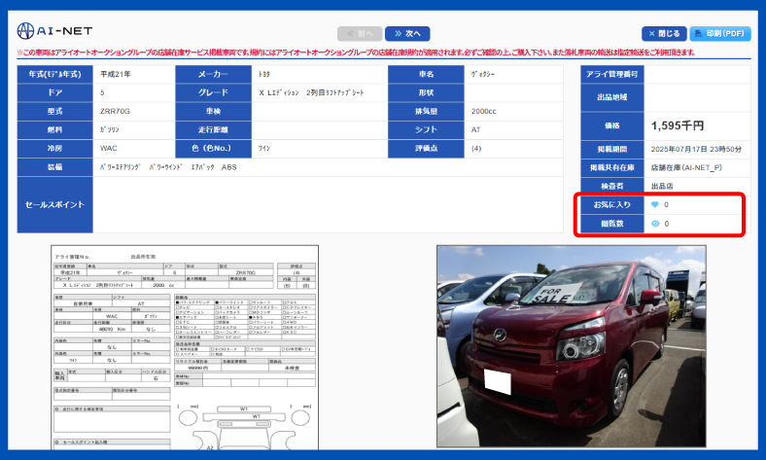Go to the next vehicle with 次へ
Viewport: 766px width, 460px height.
click(x=407, y=33)
